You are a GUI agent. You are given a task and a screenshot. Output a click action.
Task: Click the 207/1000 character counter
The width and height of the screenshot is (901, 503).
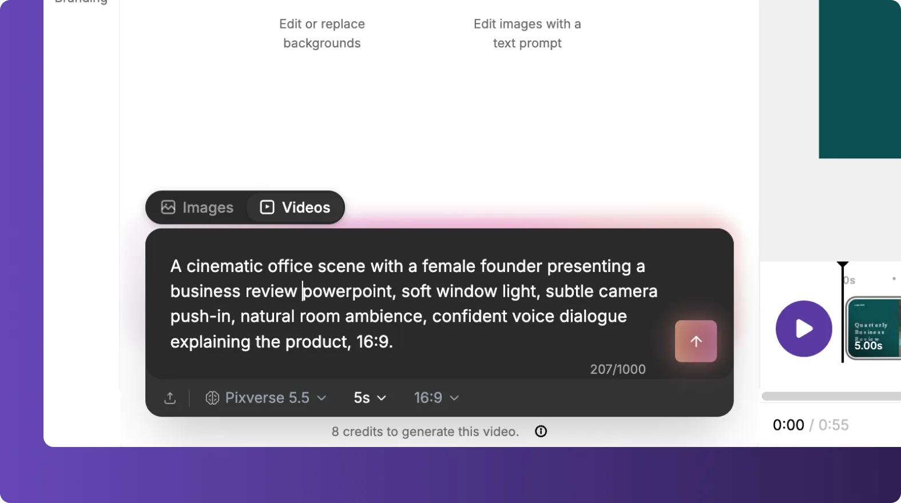point(617,369)
